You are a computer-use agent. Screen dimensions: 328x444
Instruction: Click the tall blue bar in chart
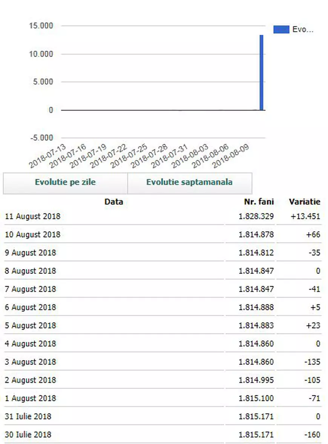(x=261, y=72)
